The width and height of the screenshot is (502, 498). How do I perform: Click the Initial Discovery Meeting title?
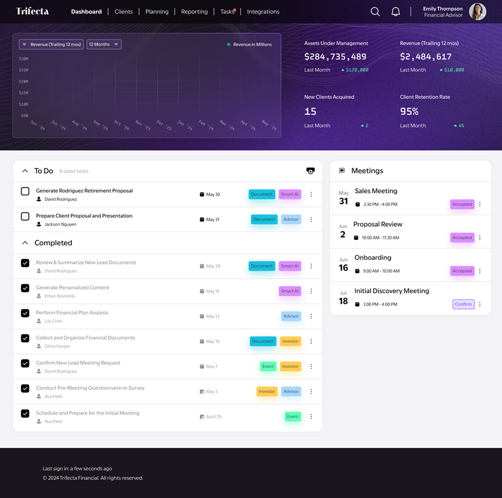click(392, 291)
